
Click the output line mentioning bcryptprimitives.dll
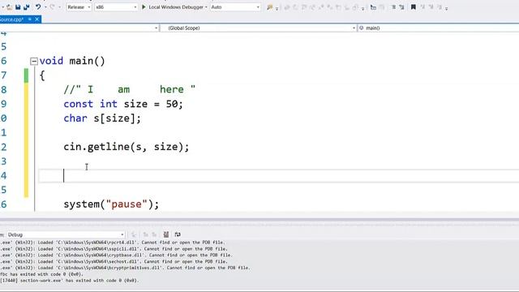coord(125,268)
